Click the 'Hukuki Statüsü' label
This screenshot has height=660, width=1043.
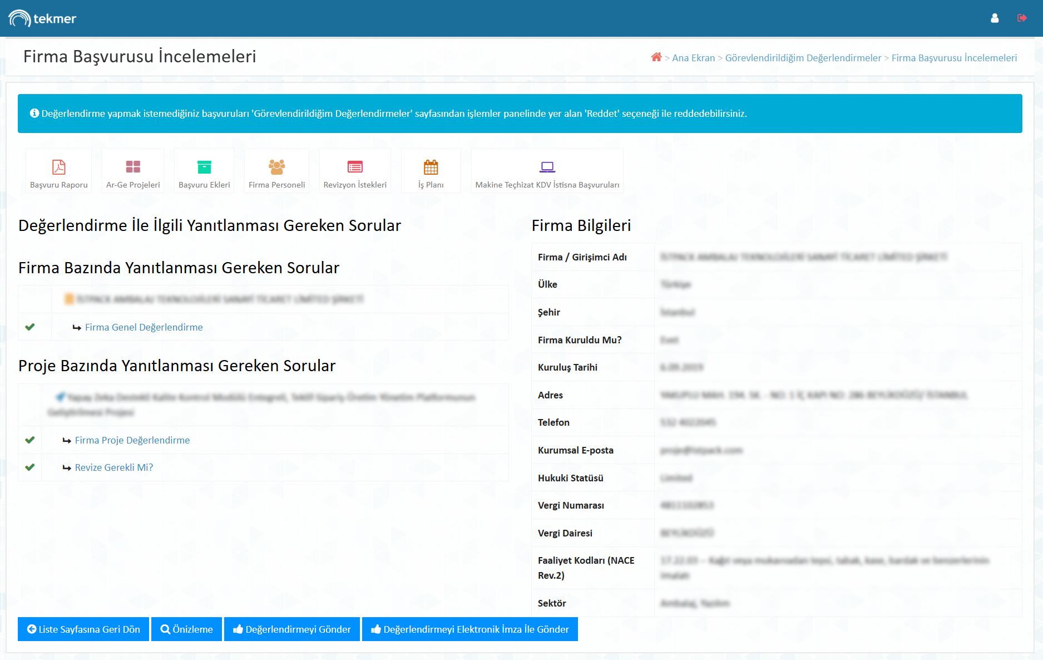(571, 478)
